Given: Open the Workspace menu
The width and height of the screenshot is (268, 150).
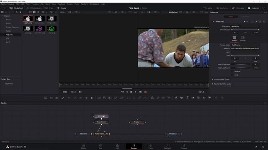Looking at the screenshot, I should 94,4.
